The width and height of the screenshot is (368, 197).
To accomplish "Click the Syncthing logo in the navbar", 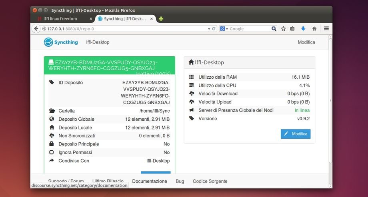I will tap(61, 42).
